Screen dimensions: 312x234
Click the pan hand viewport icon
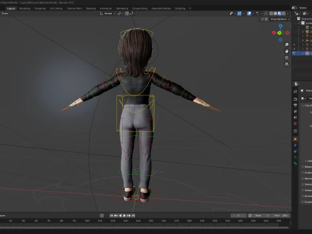pyautogui.click(x=287, y=51)
